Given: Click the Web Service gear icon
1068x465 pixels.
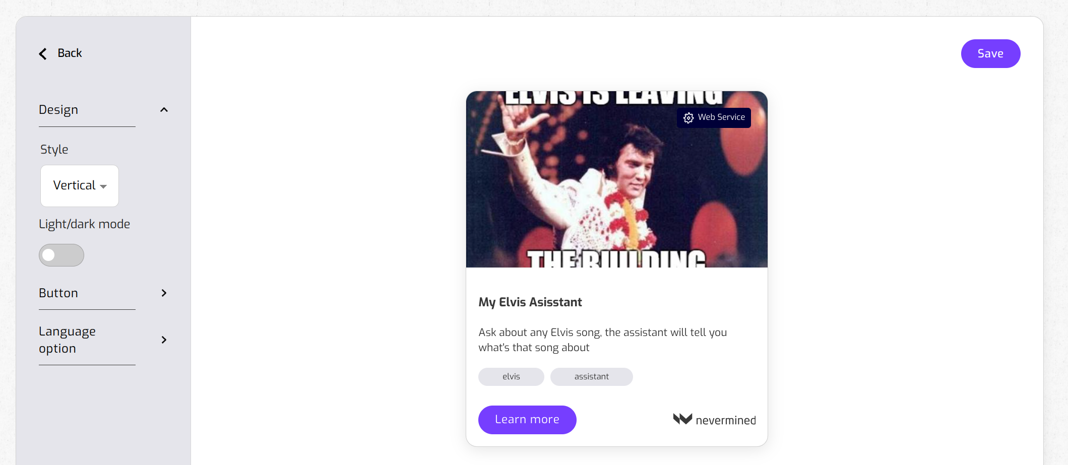Looking at the screenshot, I should 688,118.
